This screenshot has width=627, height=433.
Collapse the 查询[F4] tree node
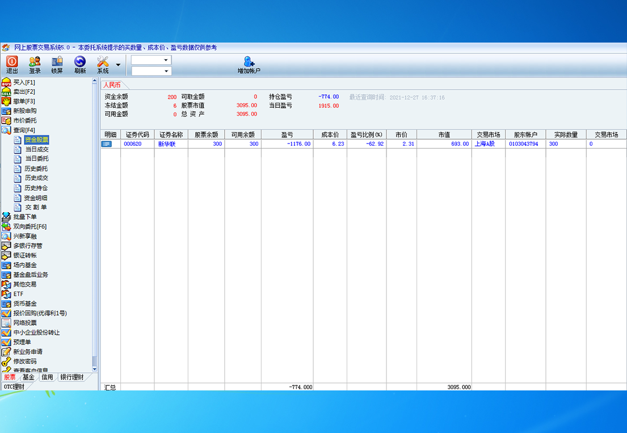[x=24, y=131]
